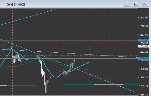The width and height of the screenshot is (151, 96).
Task: Click the 1221.40 price scale value
Action: (x=143, y=86)
